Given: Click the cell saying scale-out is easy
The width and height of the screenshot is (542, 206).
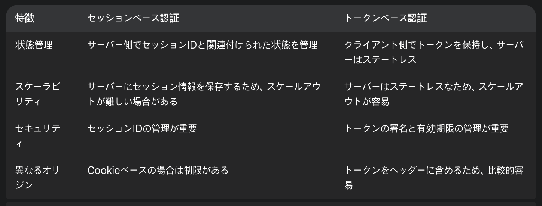Looking at the screenshot, I should pyautogui.click(x=434, y=94).
